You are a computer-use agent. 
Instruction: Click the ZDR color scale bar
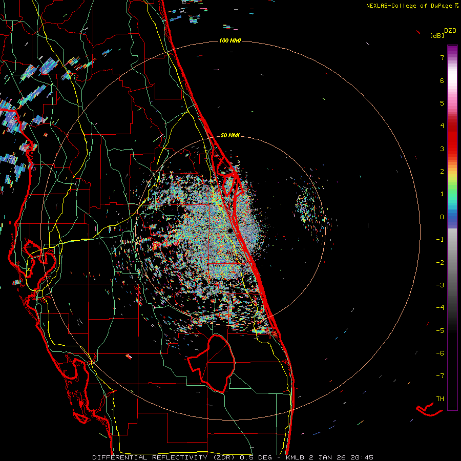[x=452, y=228]
